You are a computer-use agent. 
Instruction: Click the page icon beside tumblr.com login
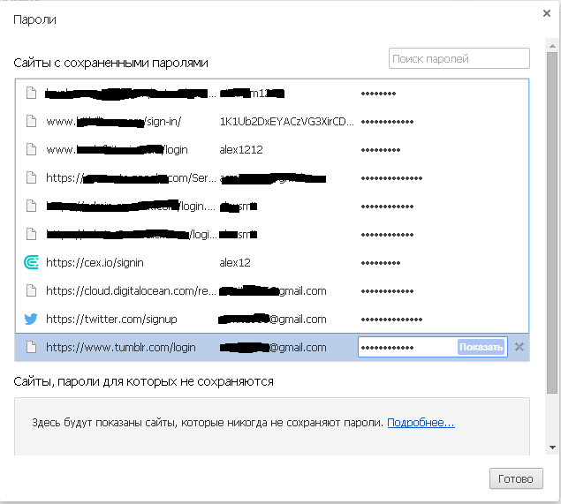click(x=32, y=348)
